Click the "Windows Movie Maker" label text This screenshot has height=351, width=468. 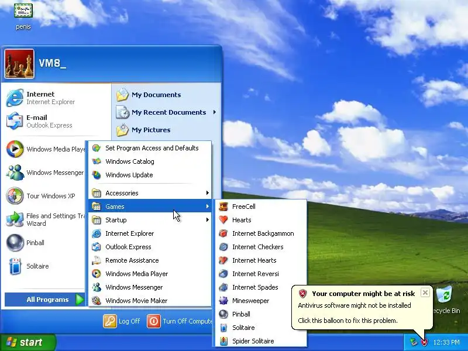click(136, 301)
